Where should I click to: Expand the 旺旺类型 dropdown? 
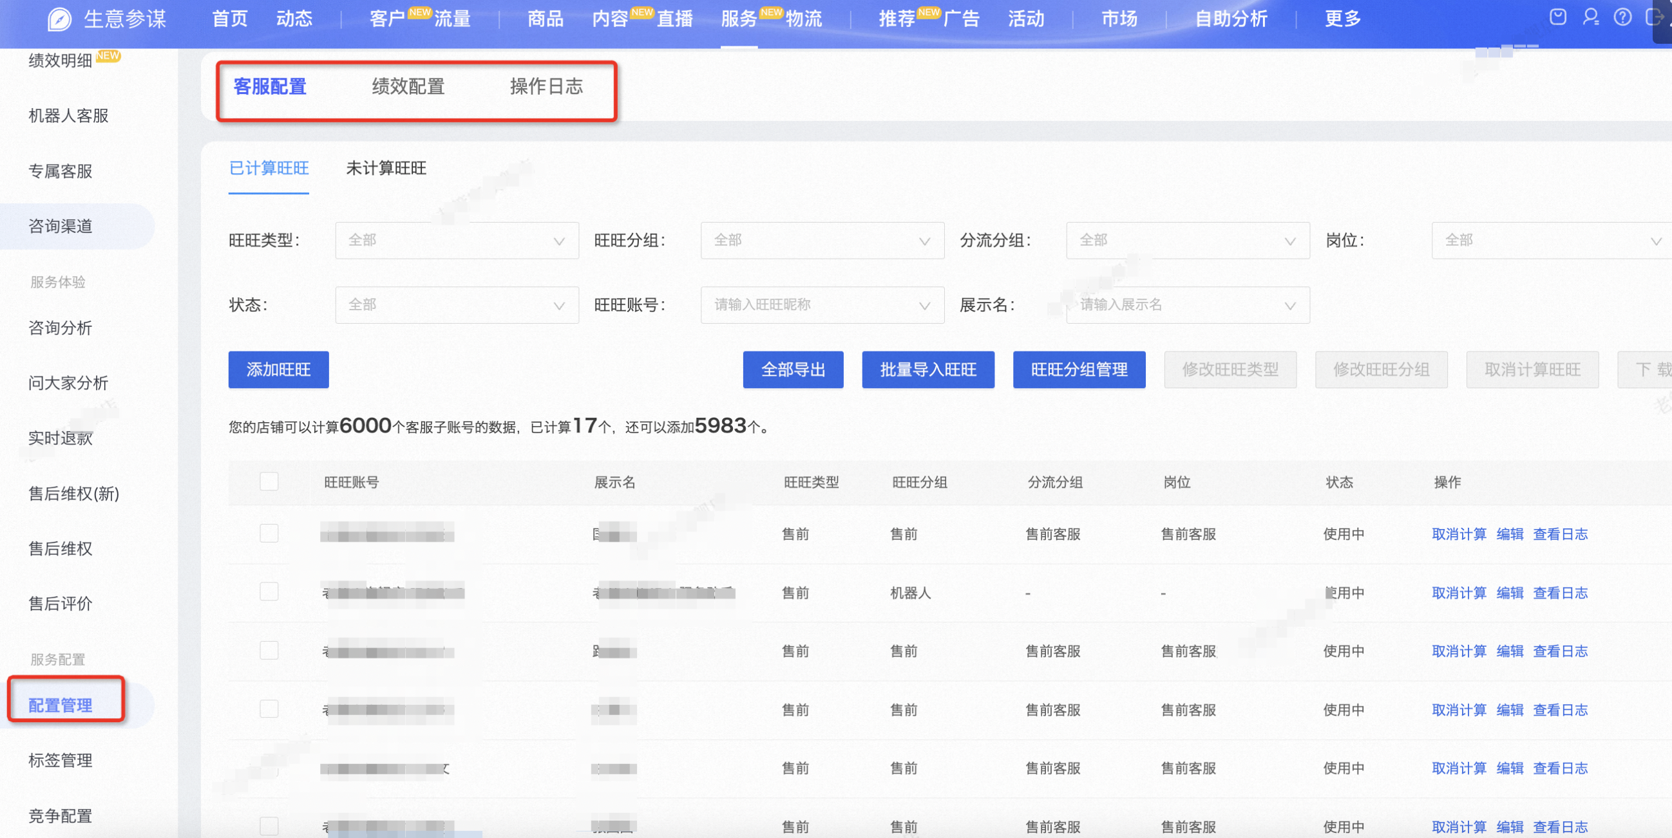pos(457,241)
